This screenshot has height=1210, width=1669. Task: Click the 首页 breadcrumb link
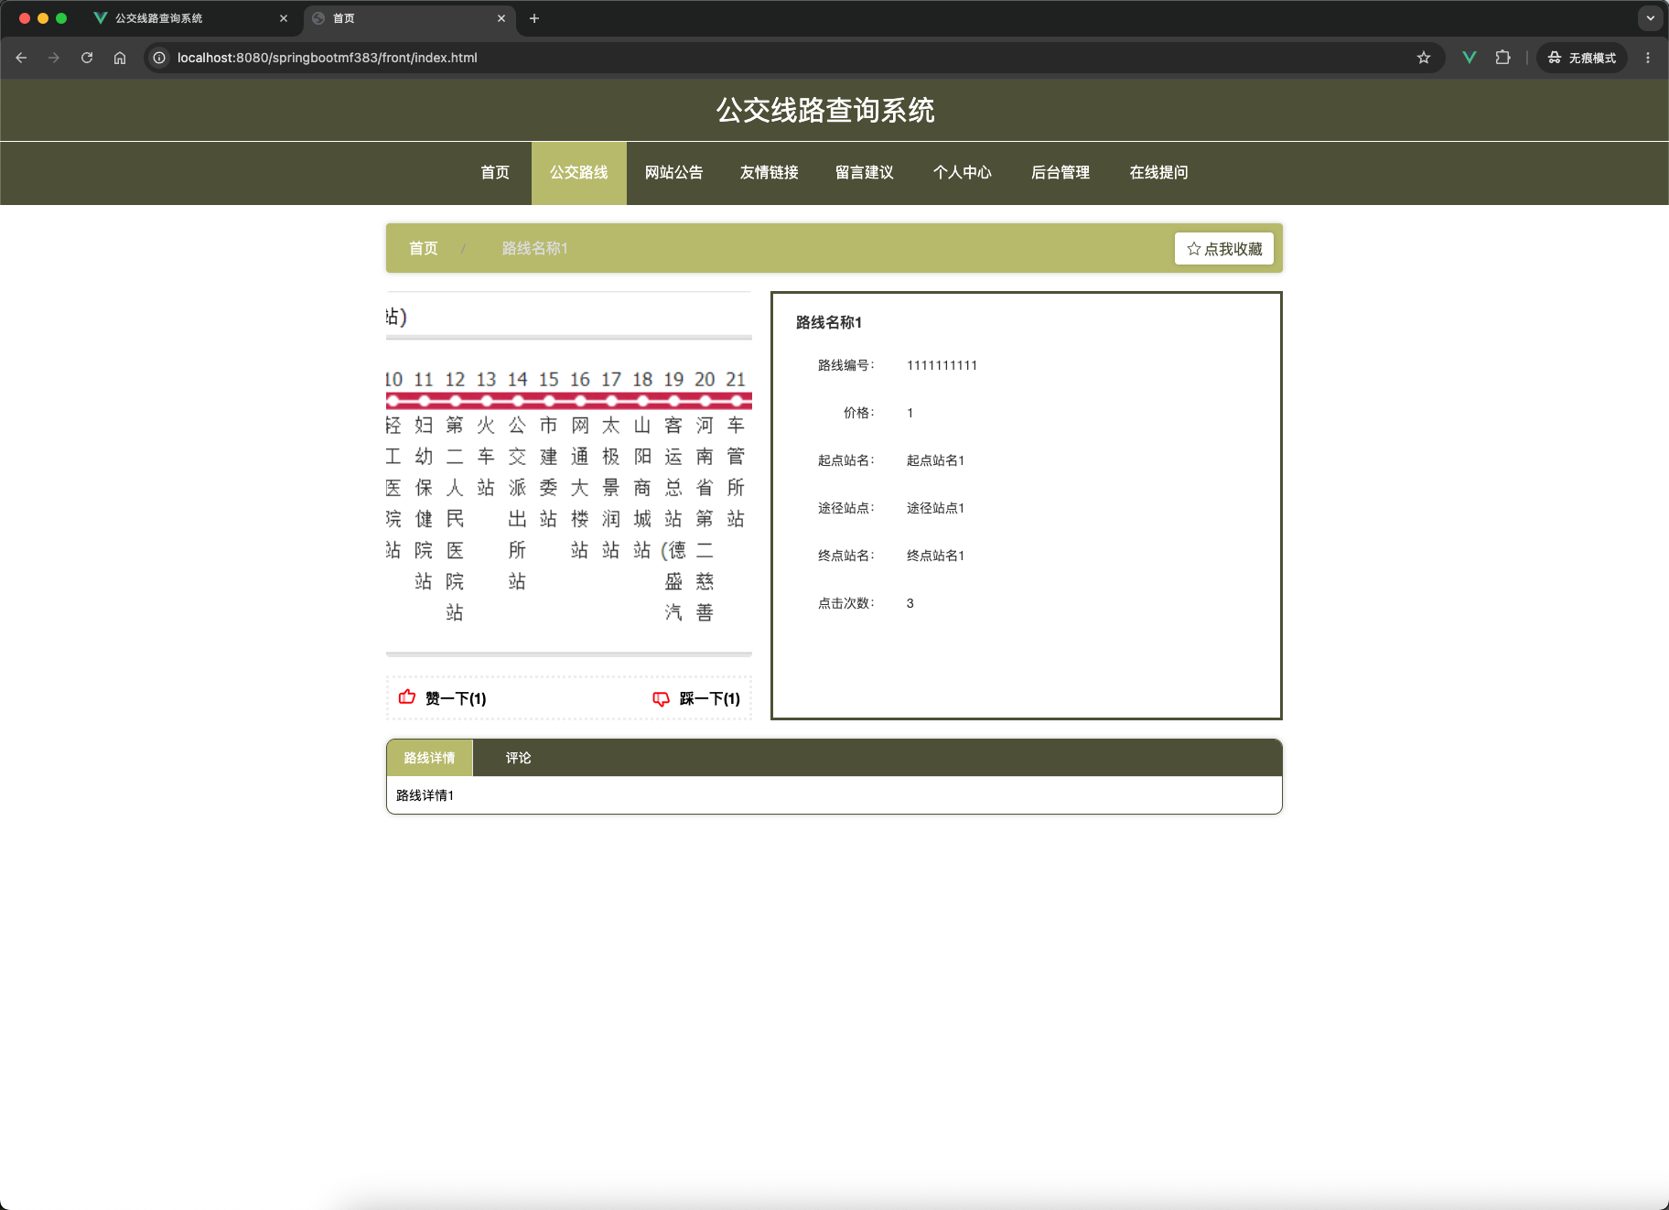click(x=424, y=249)
